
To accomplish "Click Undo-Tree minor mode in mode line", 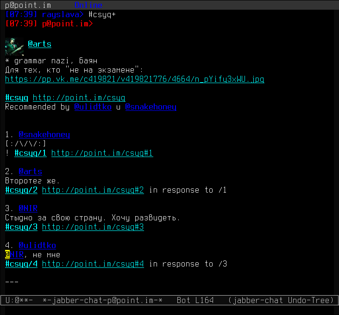I will [310, 301].
